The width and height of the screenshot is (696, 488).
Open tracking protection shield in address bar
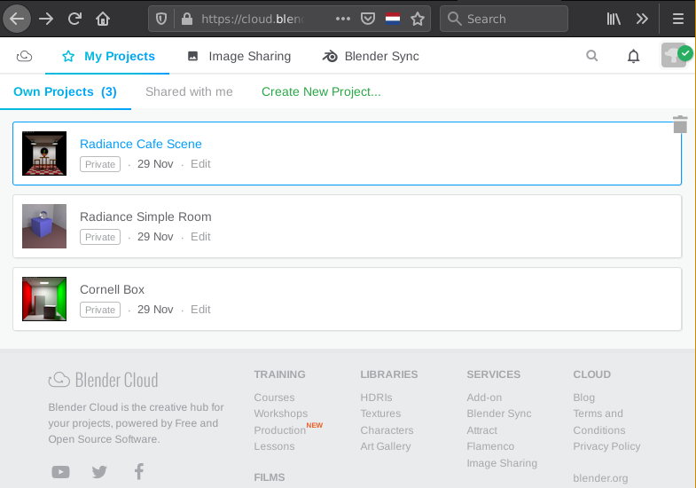coord(161,19)
